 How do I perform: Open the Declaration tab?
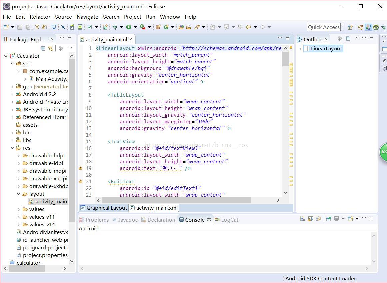click(158, 220)
